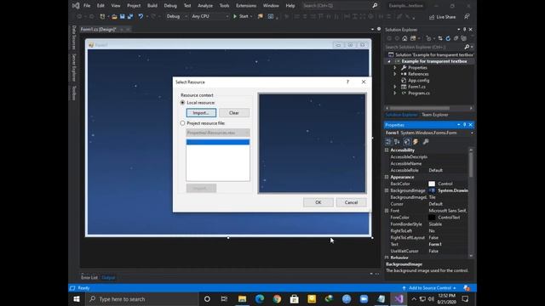Image resolution: width=545 pixels, height=306 pixels.
Task: Click the Open File folder icon
Action: [x=114, y=16]
